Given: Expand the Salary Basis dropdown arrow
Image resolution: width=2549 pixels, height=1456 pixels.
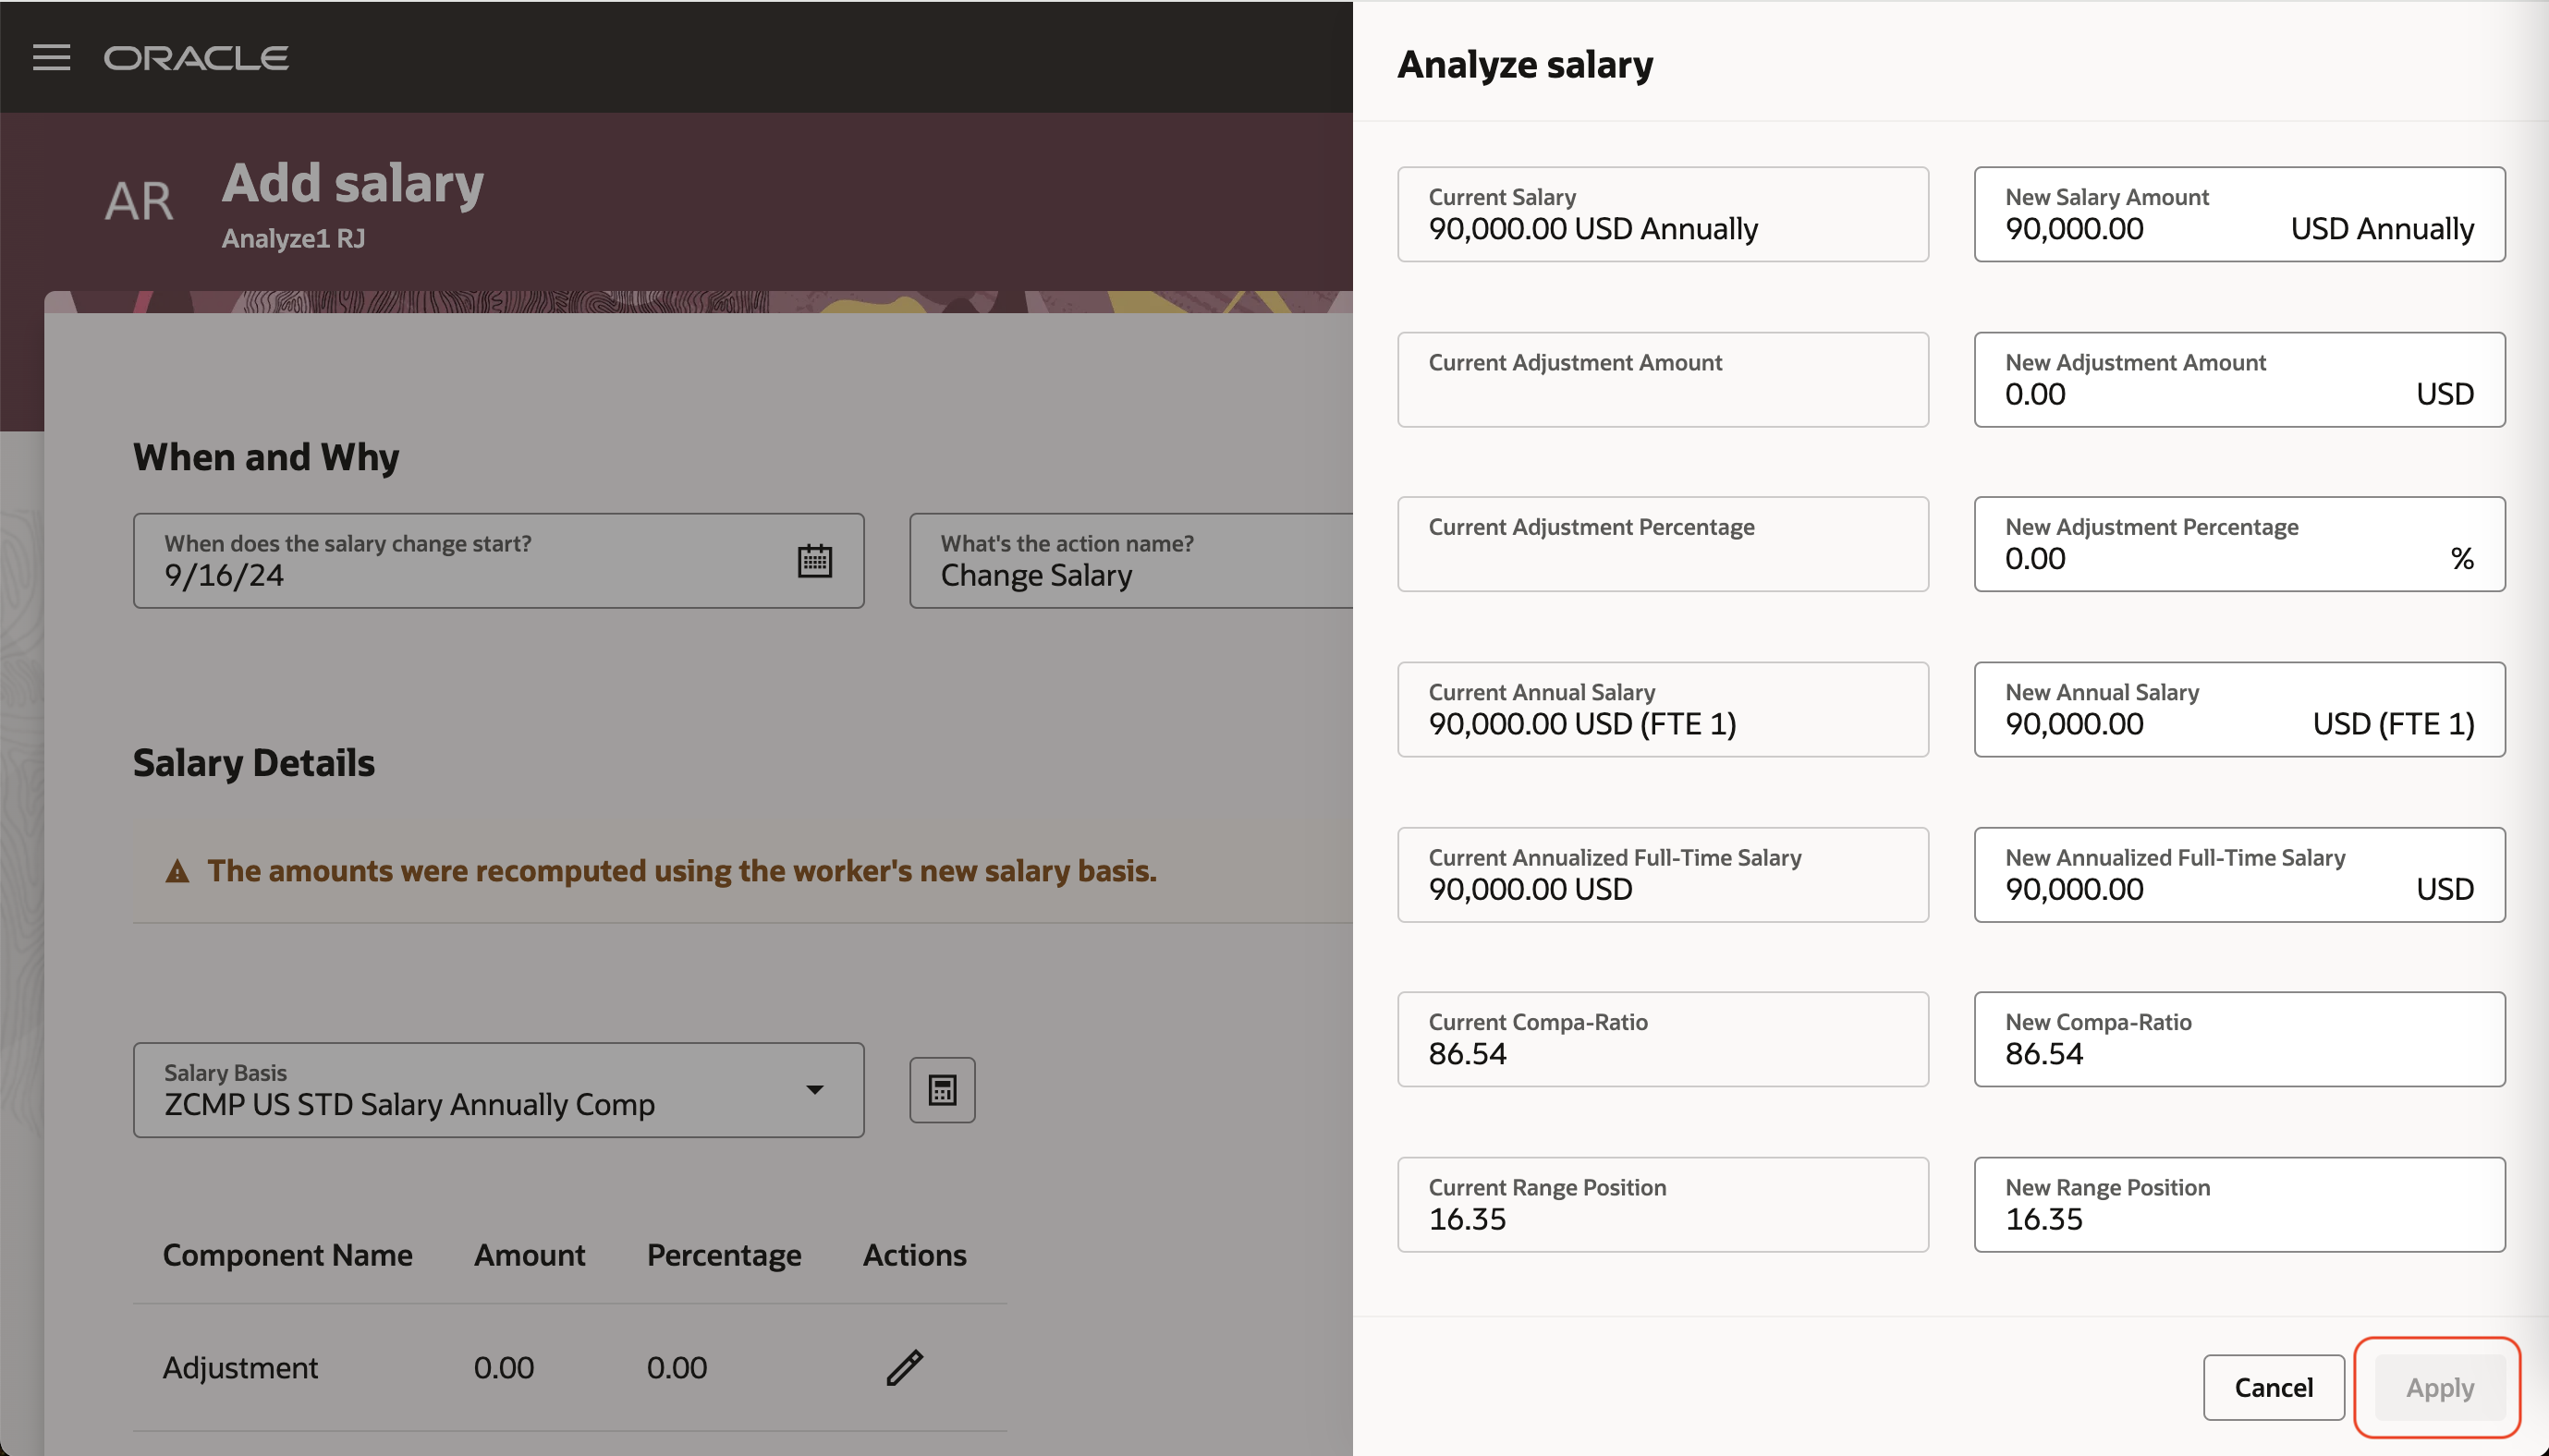Looking at the screenshot, I should click(x=814, y=1090).
